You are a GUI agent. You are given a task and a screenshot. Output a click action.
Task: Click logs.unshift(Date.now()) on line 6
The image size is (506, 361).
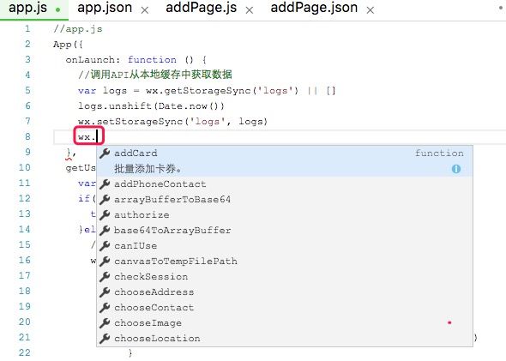tap(151, 106)
